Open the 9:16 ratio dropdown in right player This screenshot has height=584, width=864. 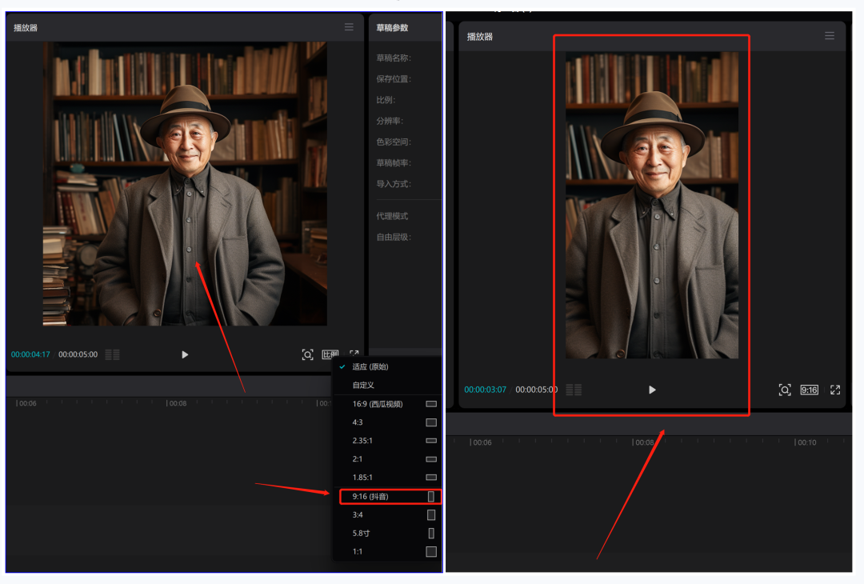[x=809, y=390]
